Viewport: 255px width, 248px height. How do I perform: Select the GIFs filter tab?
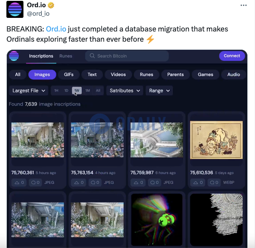click(69, 74)
